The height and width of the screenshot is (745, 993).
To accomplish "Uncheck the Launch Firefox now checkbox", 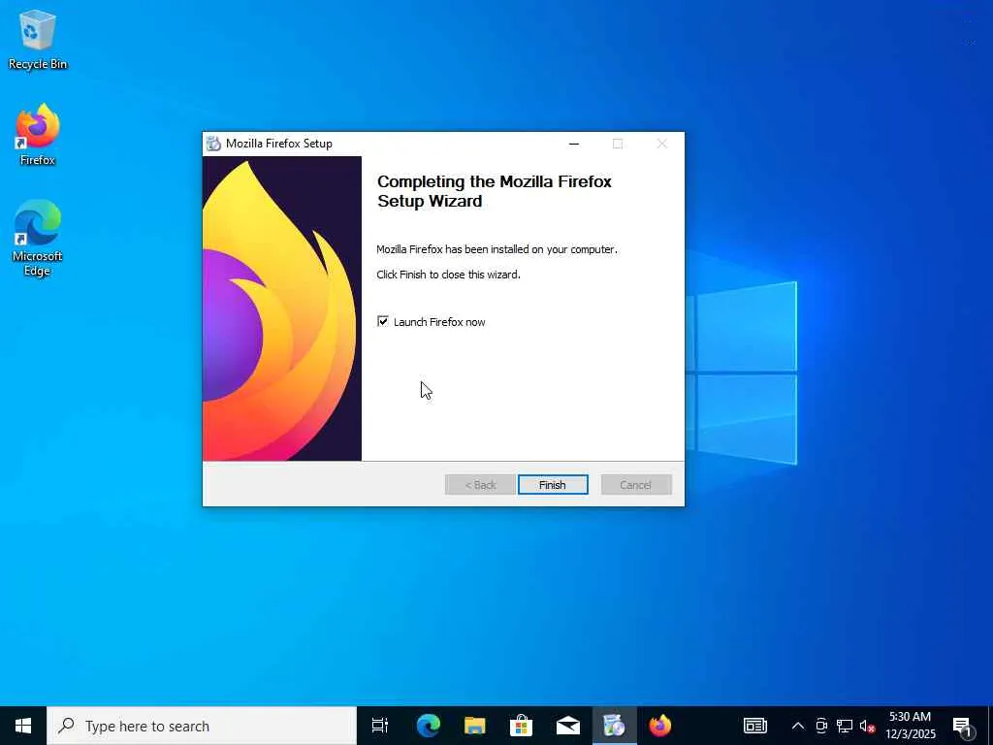I will point(382,321).
